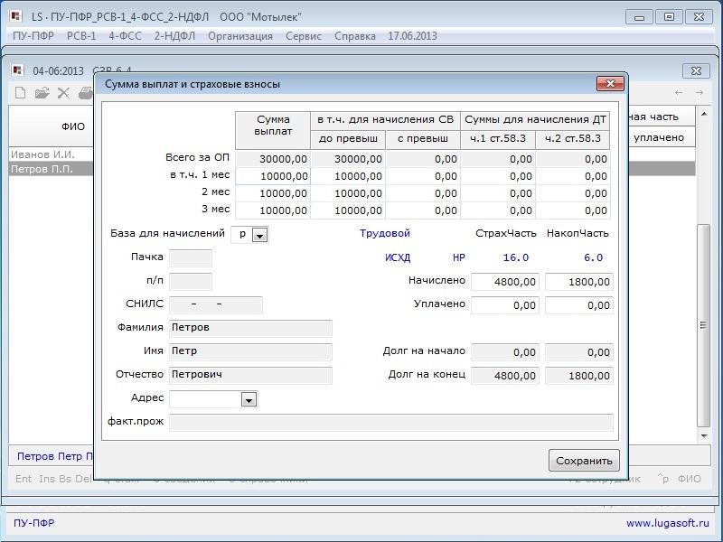The image size is (723, 542).
Task: Click the Open folder icon in background toolbar
Action: click(x=42, y=93)
